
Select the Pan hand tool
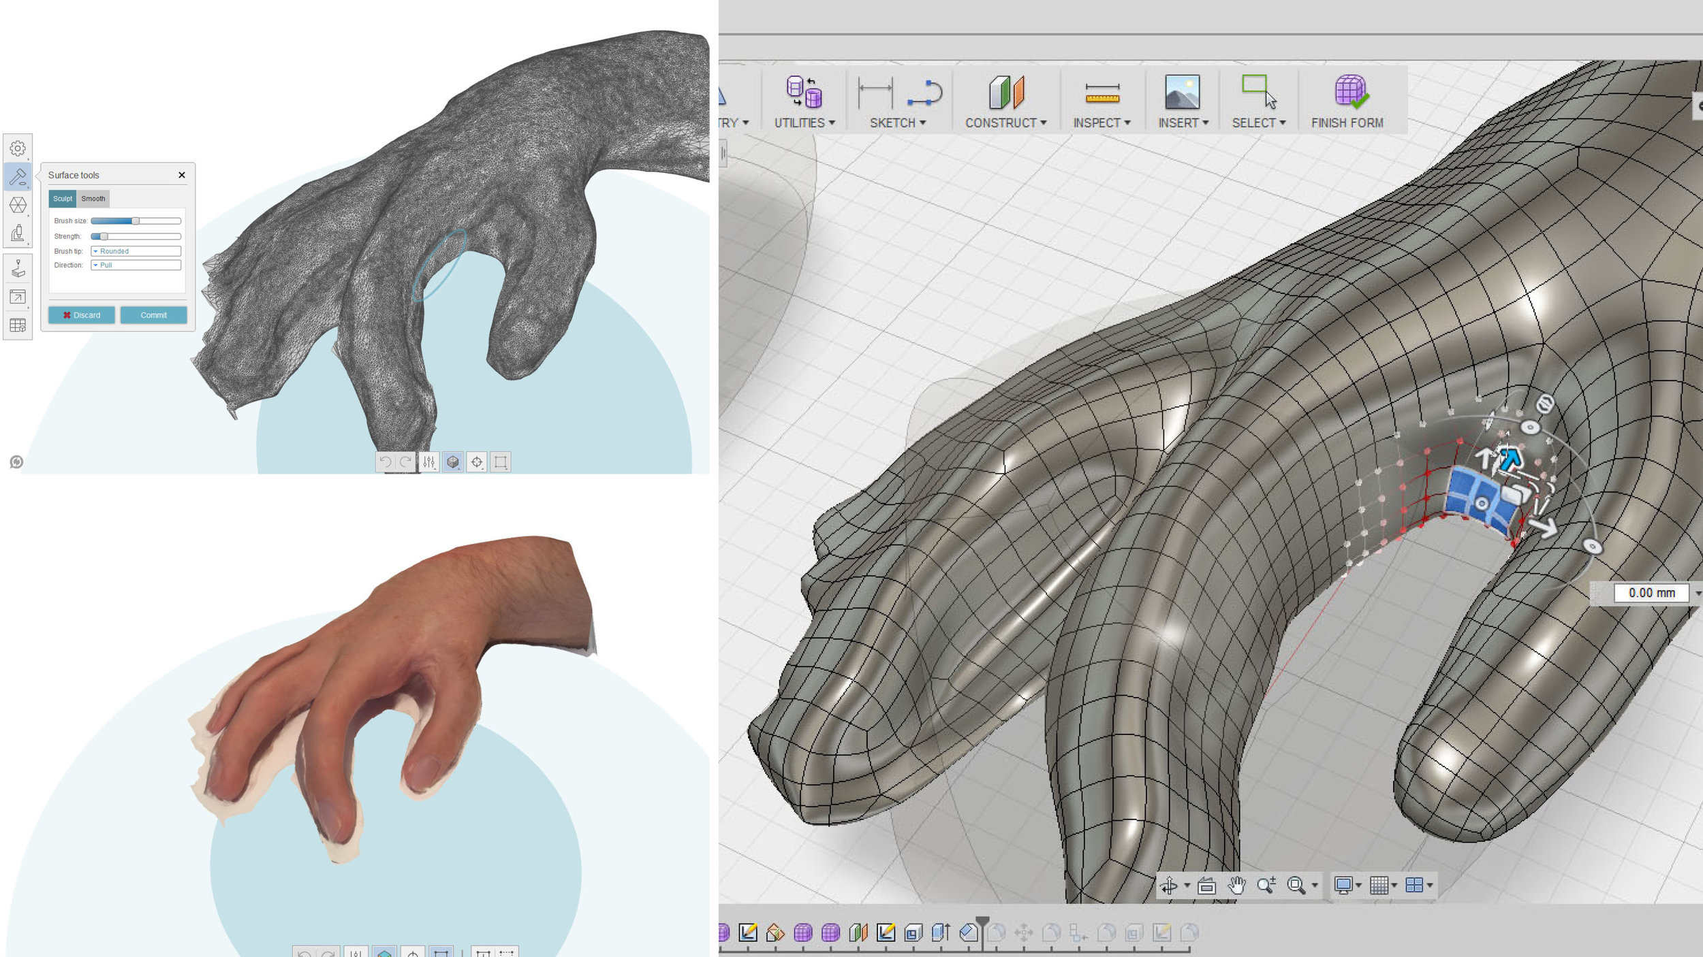point(1236,885)
